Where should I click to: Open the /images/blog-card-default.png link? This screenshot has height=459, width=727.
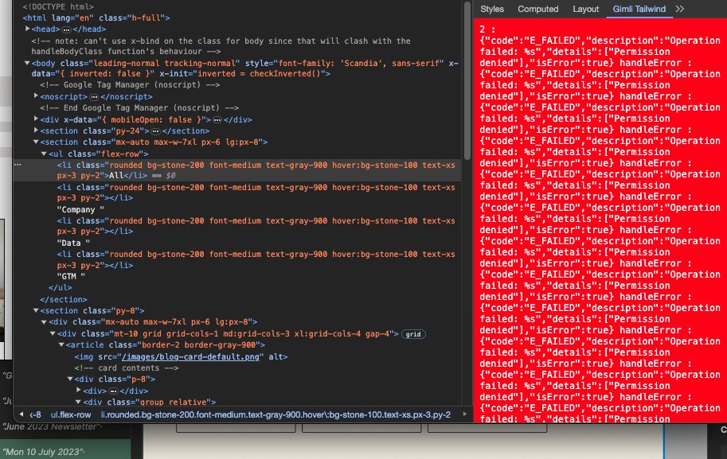tap(190, 357)
